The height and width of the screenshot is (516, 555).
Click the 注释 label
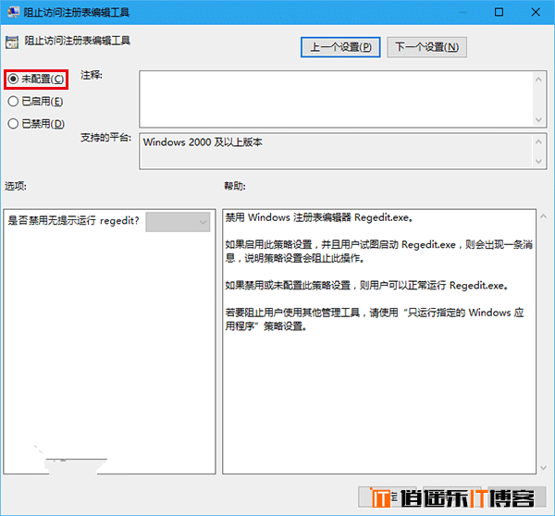tap(92, 75)
